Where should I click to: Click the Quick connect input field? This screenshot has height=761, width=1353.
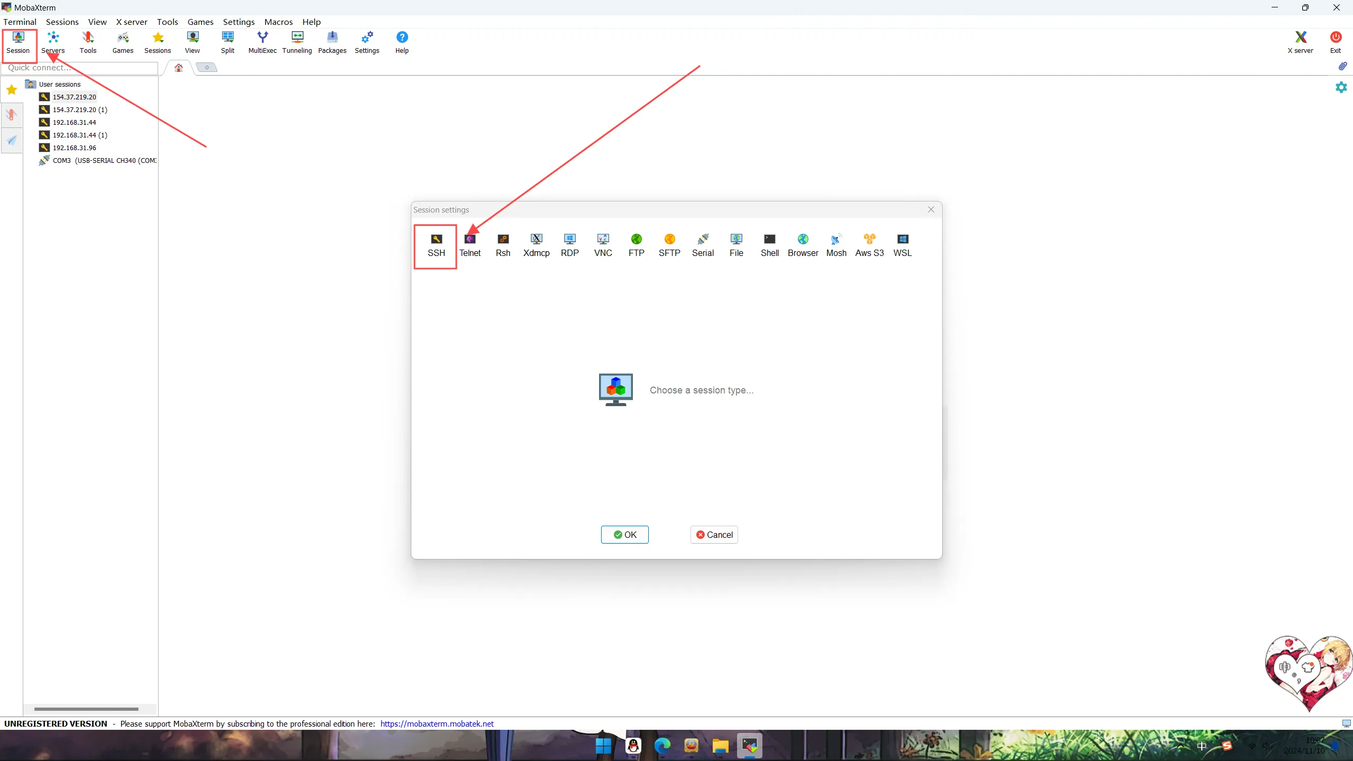pos(79,68)
